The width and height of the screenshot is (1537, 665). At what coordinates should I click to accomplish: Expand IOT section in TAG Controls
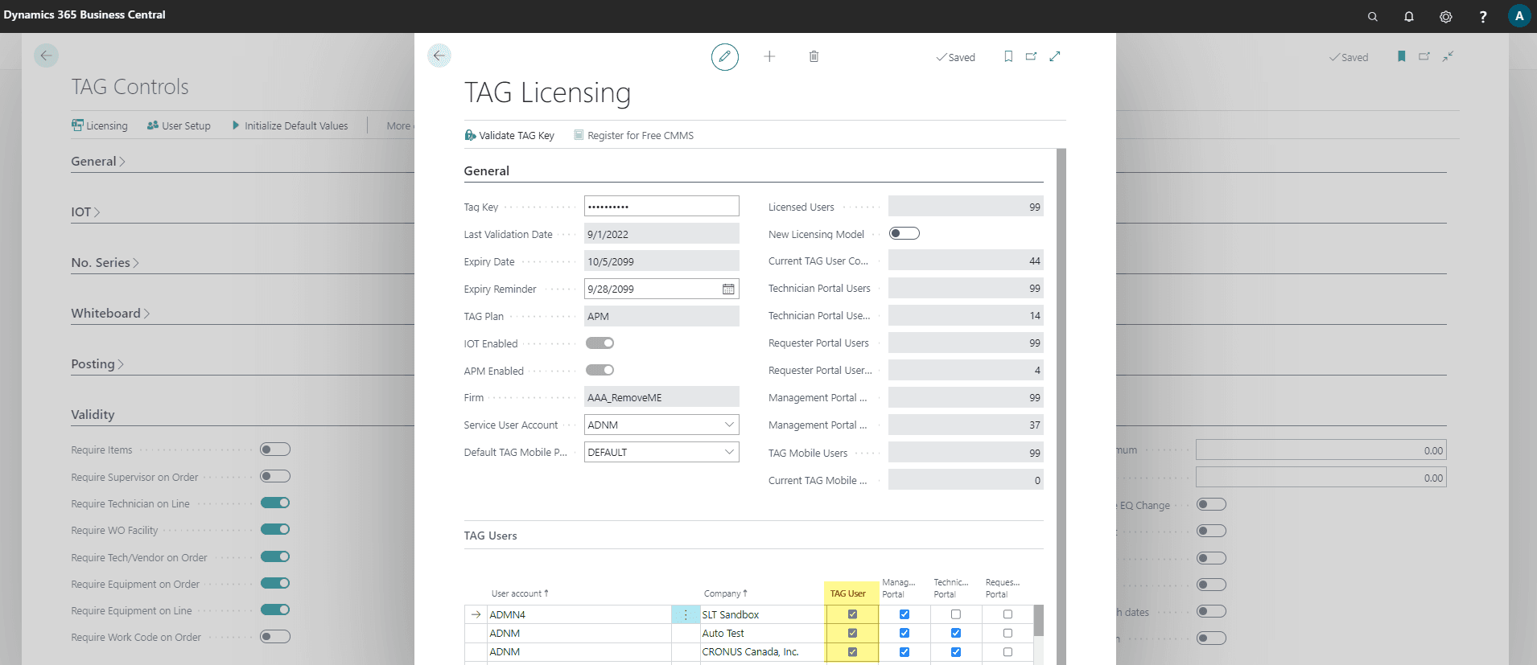point(85,211)
